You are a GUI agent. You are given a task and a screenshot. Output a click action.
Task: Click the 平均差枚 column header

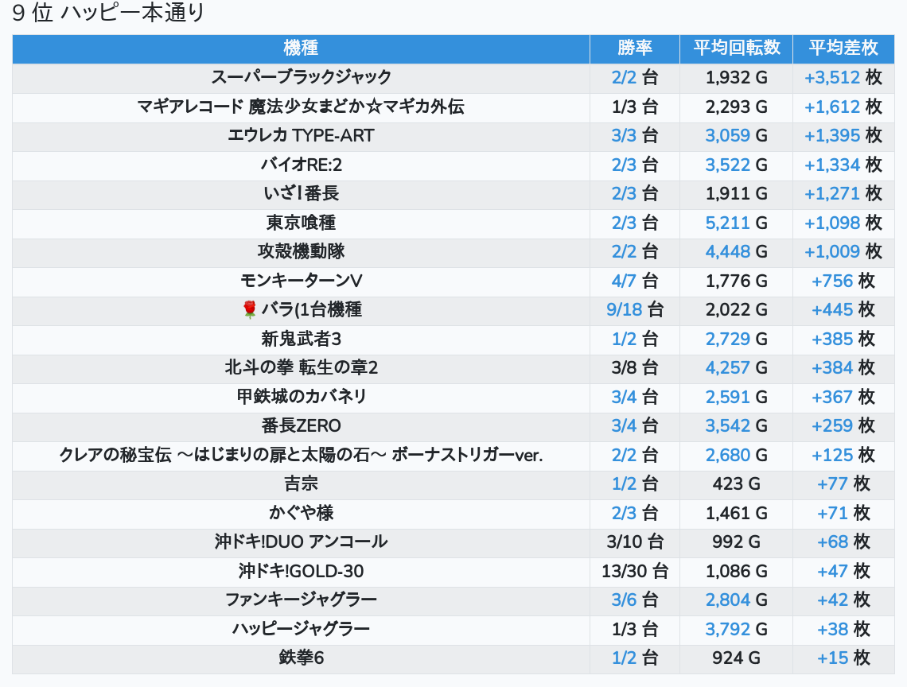[x=843, y=48]
